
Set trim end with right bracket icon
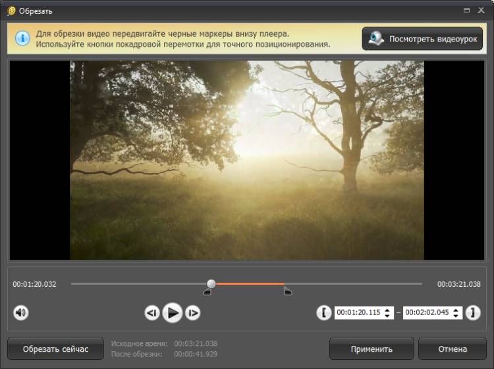[x=473, y=313]
